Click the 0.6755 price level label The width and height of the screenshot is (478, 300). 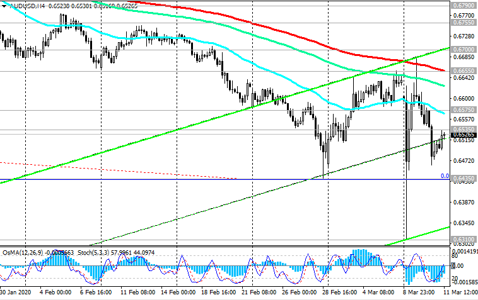point(463,22)
